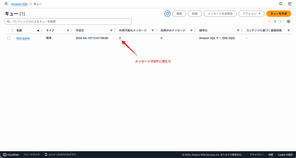Open the hamburger navigation menu
Screen dimensions: 296x158
[6, 4]
